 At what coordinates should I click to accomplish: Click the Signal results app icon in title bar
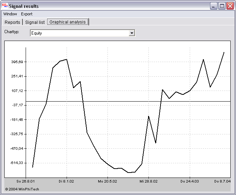click(x=5, y=6)
